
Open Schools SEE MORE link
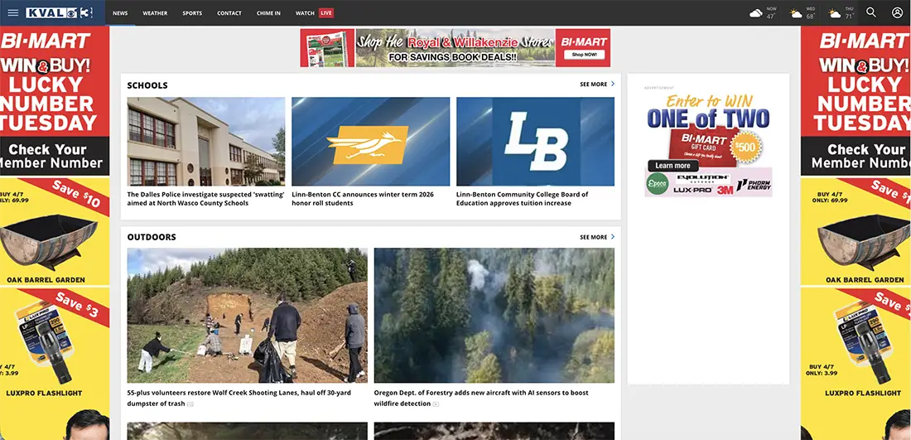coord(593,85)
